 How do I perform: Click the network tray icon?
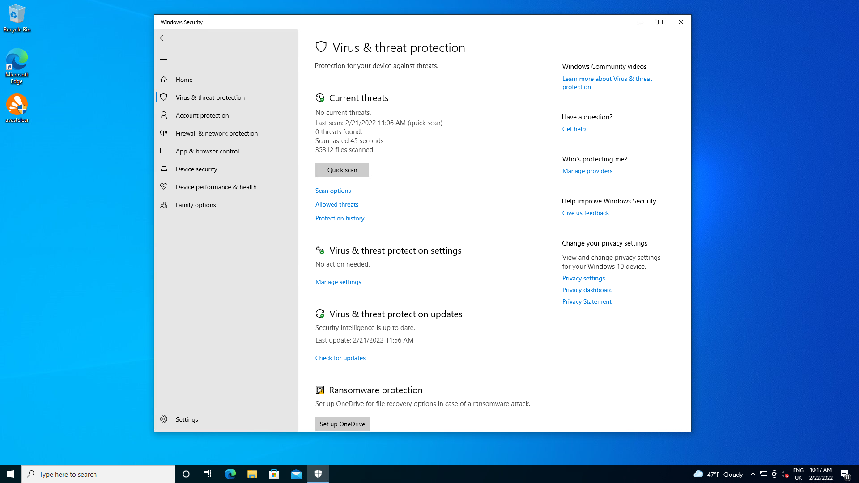coord(764,474)
